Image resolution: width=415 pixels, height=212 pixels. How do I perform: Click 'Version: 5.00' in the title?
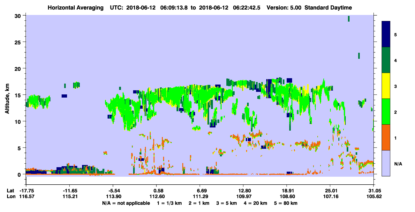(284, 8)
